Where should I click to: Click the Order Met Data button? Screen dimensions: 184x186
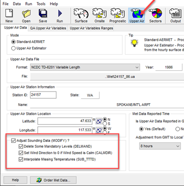pos(53,180)
